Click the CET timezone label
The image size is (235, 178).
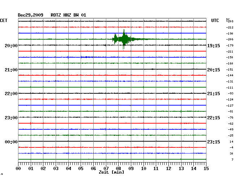coord(4,21)
